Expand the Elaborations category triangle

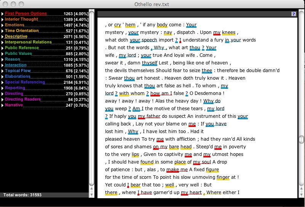[2, 77]
